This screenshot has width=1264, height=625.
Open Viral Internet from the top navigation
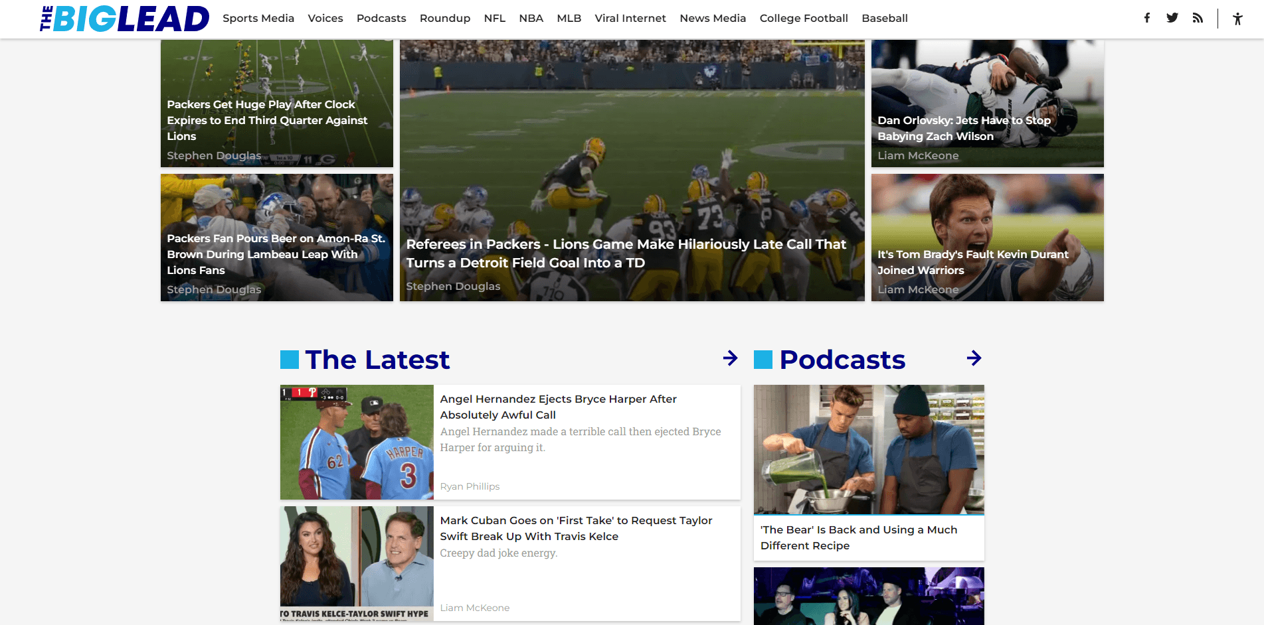pos(630,19)
